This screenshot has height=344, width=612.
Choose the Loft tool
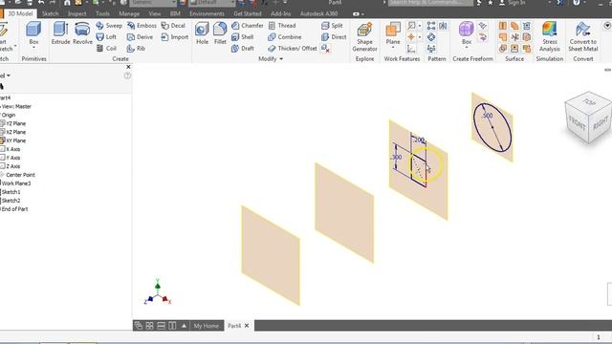coord(106,37)
